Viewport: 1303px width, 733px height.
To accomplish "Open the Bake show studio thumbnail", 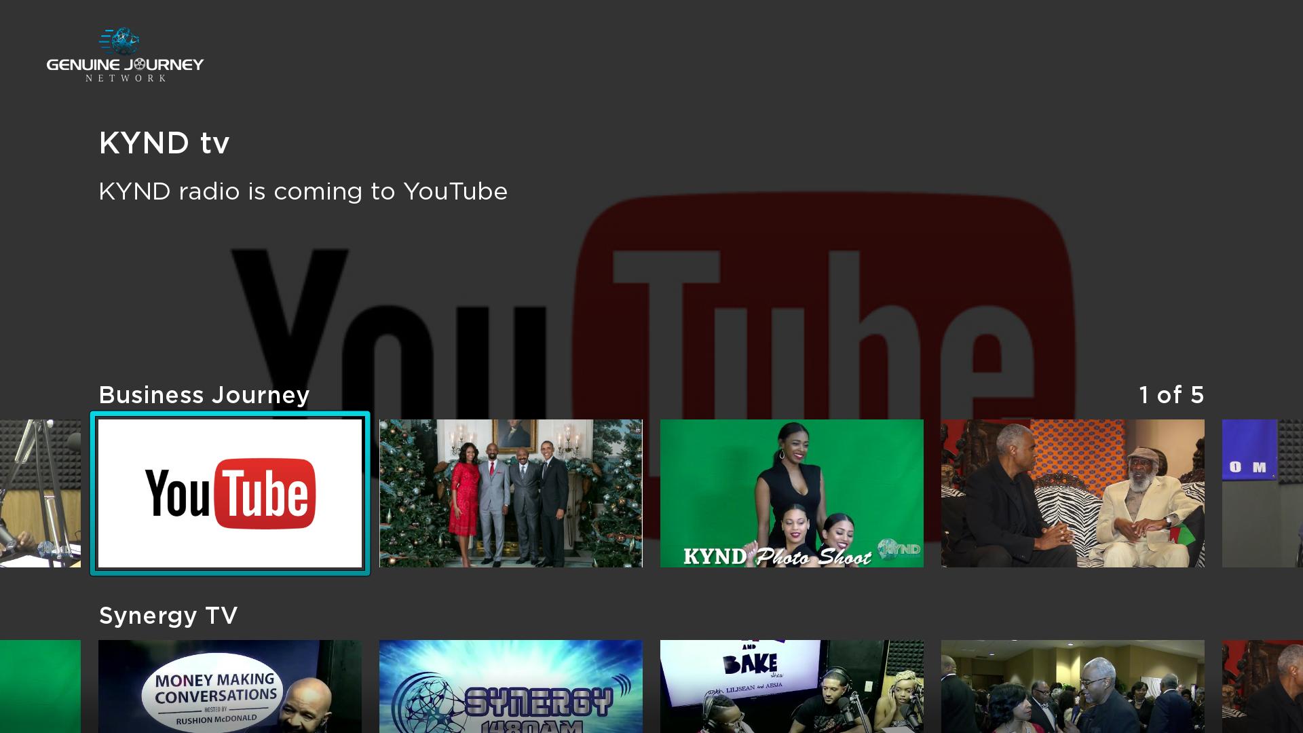I will tap(791, 685).
